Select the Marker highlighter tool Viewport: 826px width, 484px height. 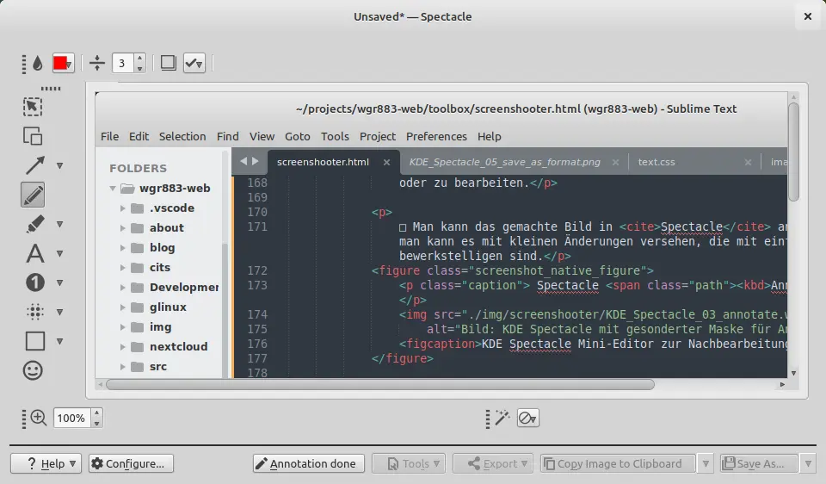34,224
